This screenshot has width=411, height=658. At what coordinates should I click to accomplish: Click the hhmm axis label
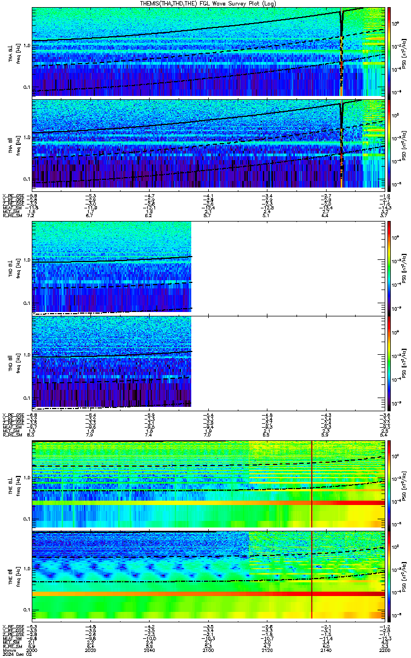(8, 650)
